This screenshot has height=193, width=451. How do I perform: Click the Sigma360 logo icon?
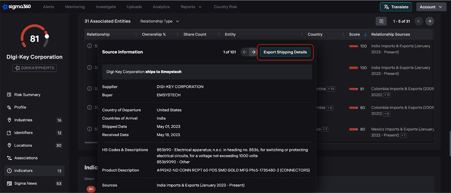[x=5, y=7]
